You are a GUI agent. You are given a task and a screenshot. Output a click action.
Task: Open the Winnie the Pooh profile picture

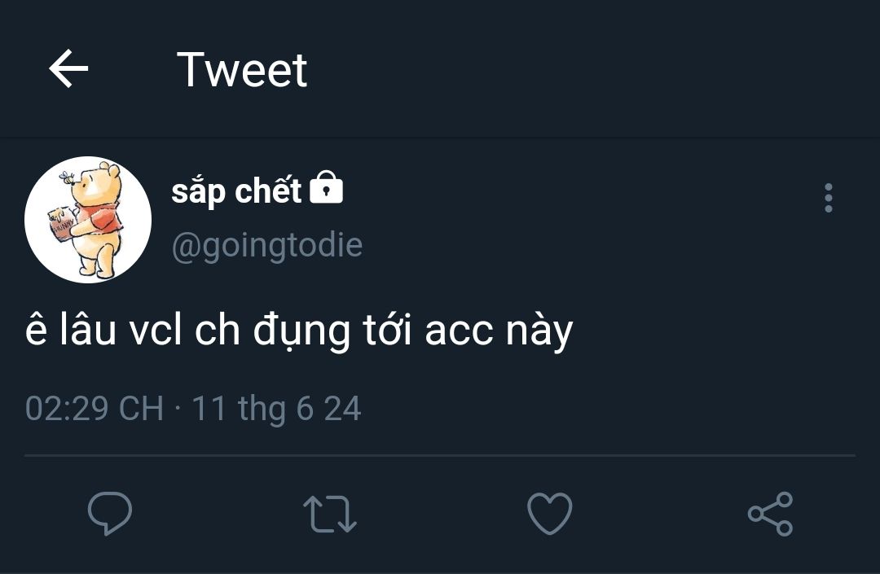(x=88, y=220)
